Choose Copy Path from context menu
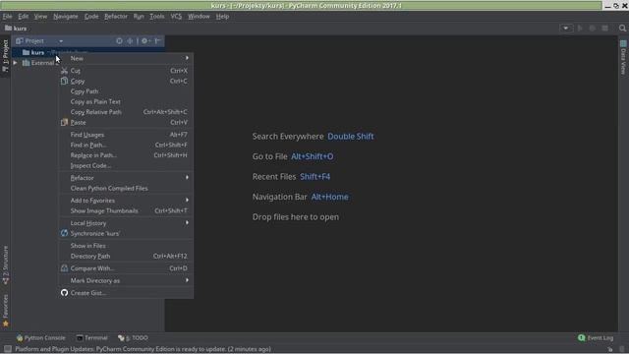This screenshot has height=354, width=629. click(x=126, y=91)
